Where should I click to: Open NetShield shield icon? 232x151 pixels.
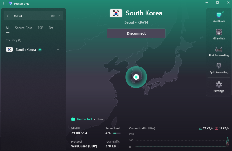point(219,15)
